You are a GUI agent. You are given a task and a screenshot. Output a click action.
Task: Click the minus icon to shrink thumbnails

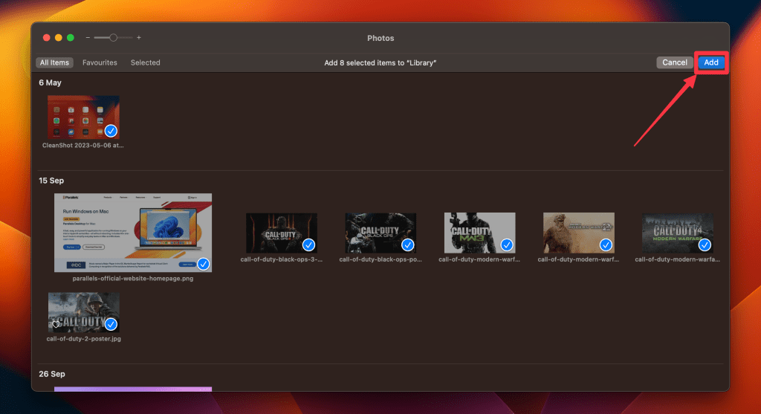(88, 38)
